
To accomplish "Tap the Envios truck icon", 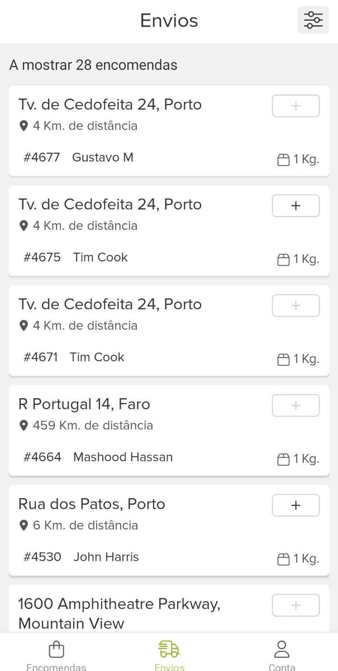I will tap(169, 649).
